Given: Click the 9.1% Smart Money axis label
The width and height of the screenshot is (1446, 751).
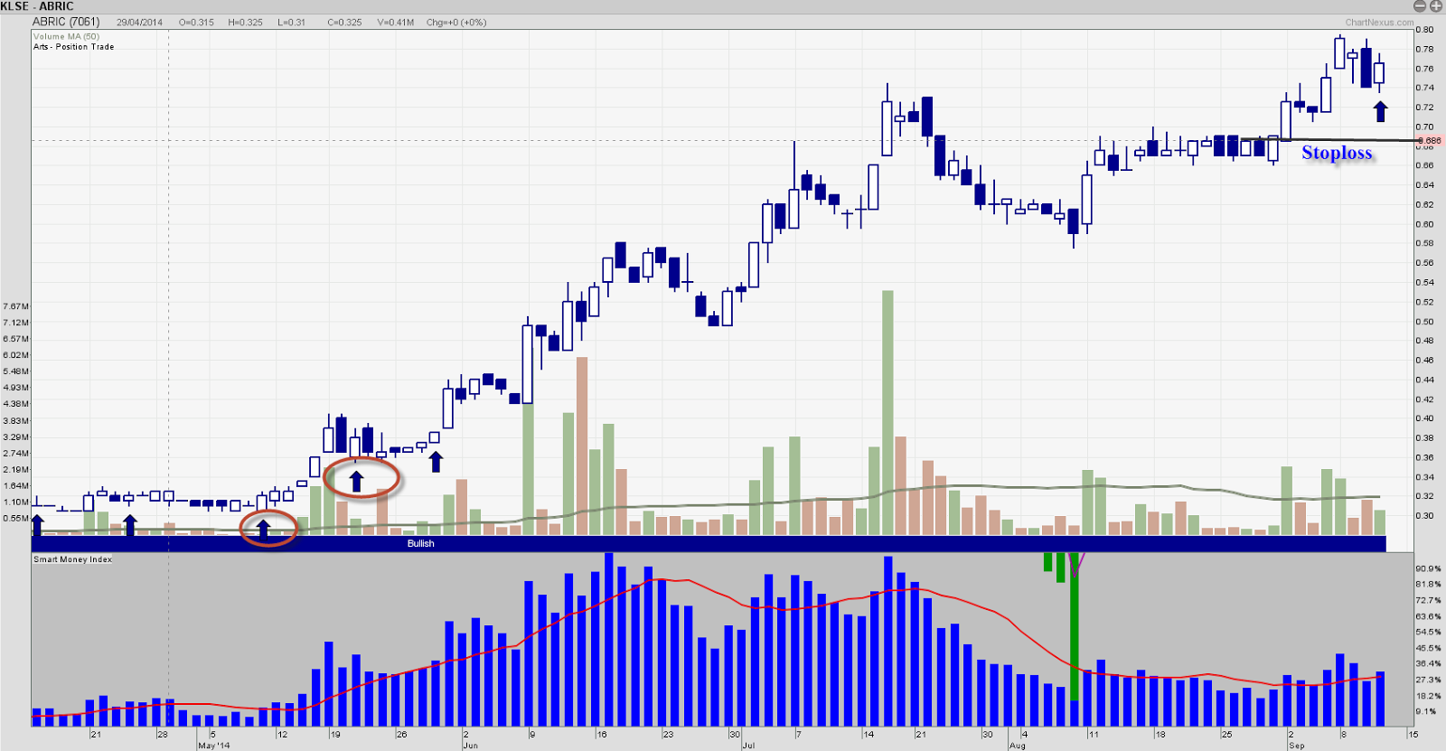Looking at the screenshot, I should coord(1426,712).
